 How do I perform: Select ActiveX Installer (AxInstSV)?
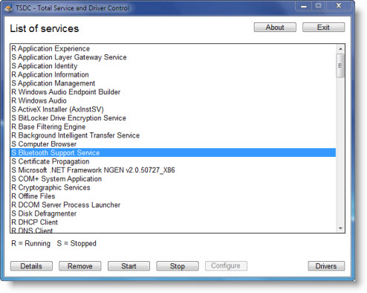173,109
